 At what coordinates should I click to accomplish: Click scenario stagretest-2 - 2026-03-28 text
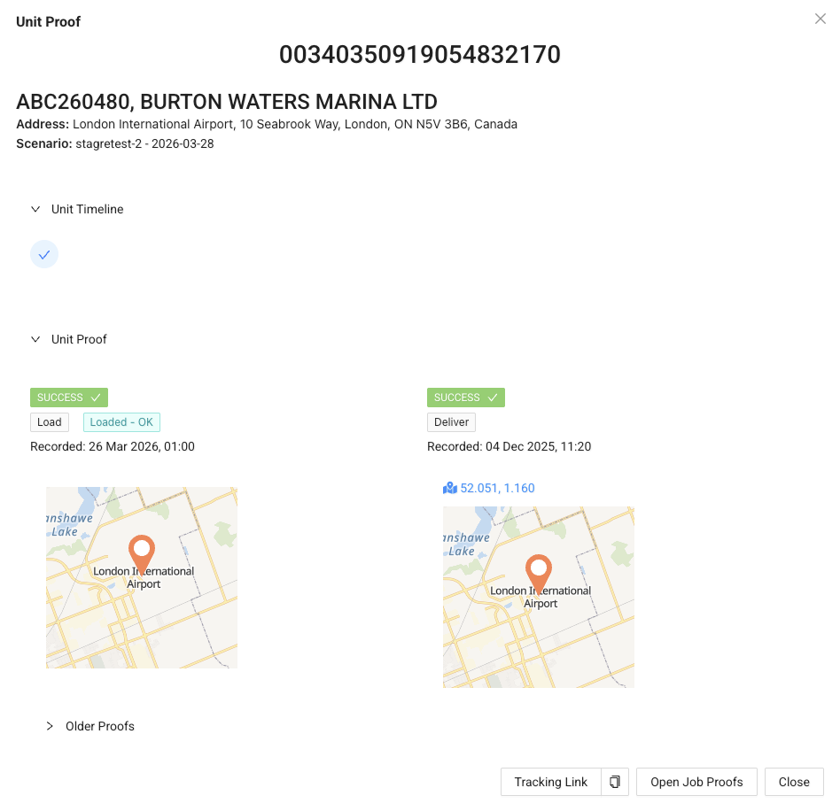coord(144,144)
